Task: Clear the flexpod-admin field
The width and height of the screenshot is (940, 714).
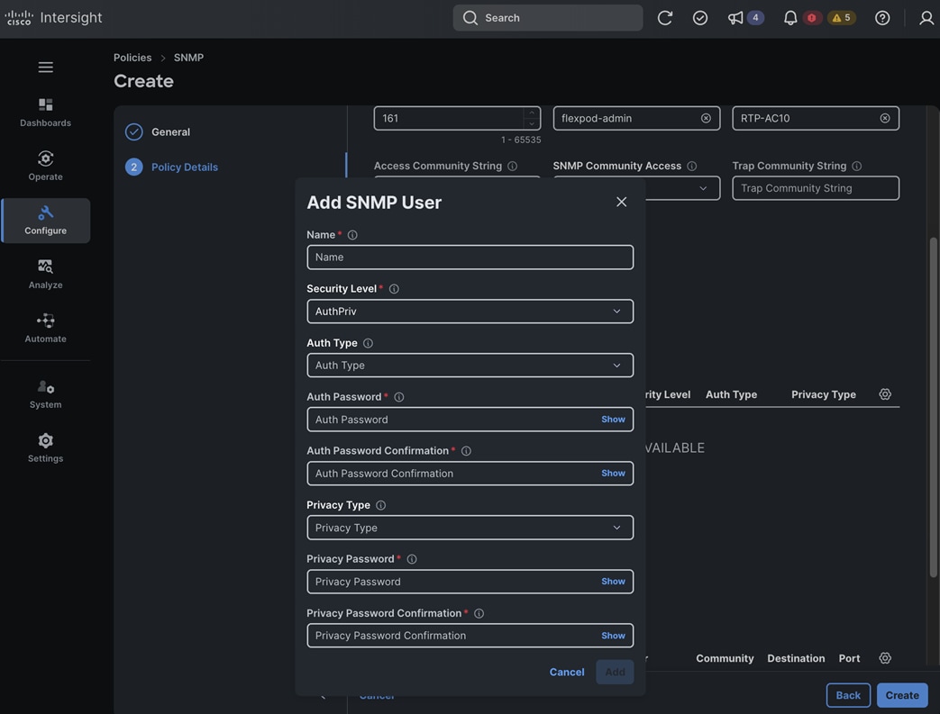Action: tap(707, 118)
